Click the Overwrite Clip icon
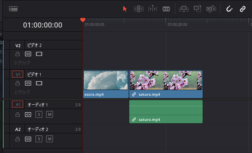 pos(197,9)
